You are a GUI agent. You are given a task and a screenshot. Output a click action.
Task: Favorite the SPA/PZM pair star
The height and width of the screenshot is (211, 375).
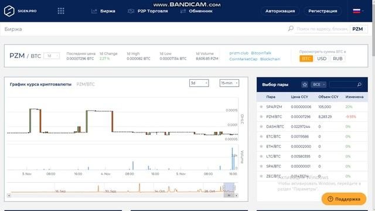tap(261, 107)
